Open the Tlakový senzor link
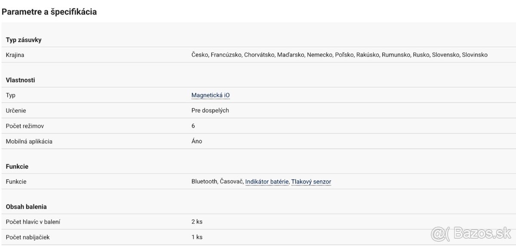The height and width of the screenshot is (246, 516). tap(311, 181)
